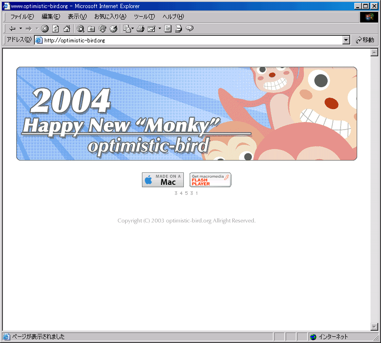Expand the Edit button dropdown arrow
The width and height of the screenshot is (381, 343).
point(160,29)
